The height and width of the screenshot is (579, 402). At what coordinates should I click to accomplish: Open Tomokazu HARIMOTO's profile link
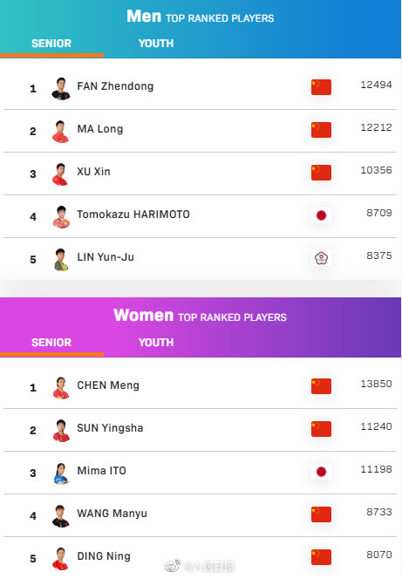133,215
